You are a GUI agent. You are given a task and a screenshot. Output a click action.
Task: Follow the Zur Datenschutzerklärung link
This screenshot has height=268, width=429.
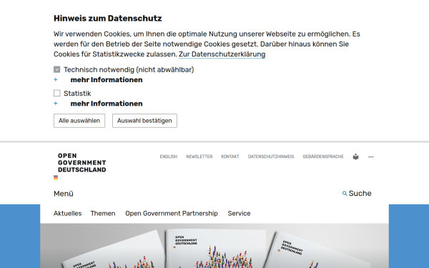(x=222, y=54)
